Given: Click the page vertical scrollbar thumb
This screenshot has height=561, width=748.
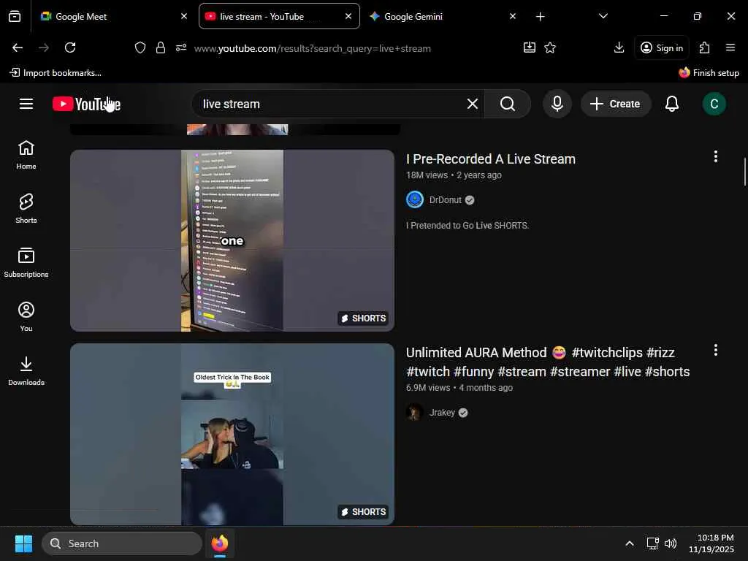Looking at the screenshot, I should [744, 172].
